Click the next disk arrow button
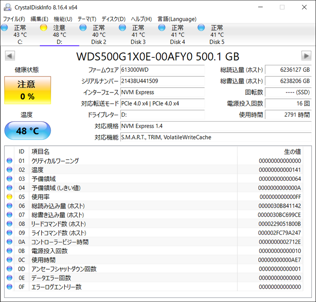The image size is (316, 302). coord(306,56)
